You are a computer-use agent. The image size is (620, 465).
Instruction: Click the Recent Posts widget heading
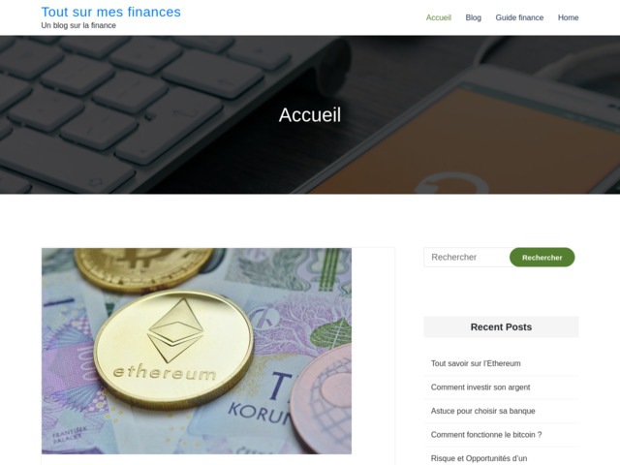pyautogui.click(x=501, y=327)
